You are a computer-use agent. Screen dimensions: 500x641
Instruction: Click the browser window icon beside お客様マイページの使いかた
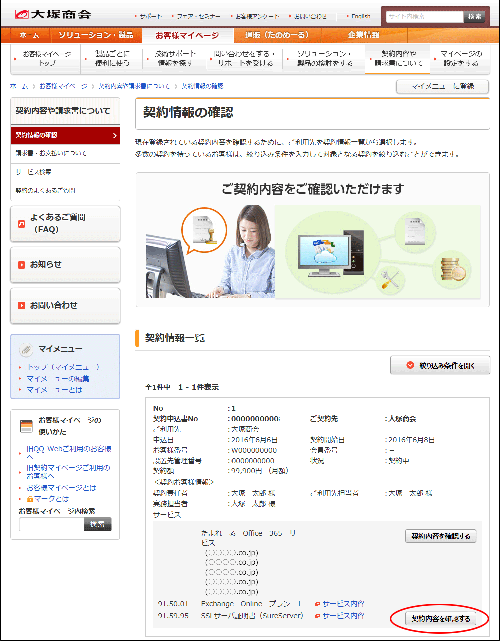[26, 426]
